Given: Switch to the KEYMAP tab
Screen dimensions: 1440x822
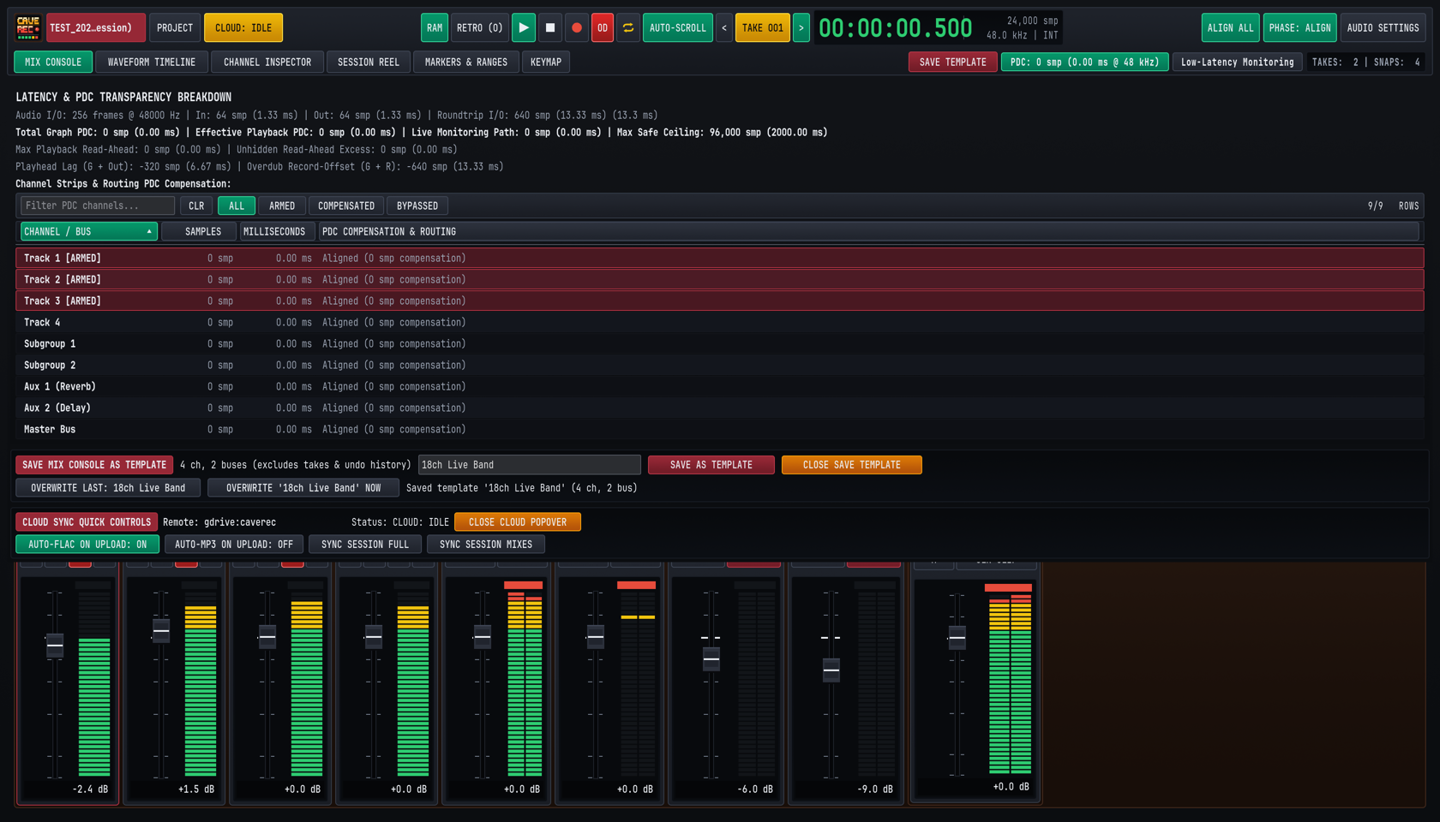Looking at the screenshot, I should tap(546, 62).
